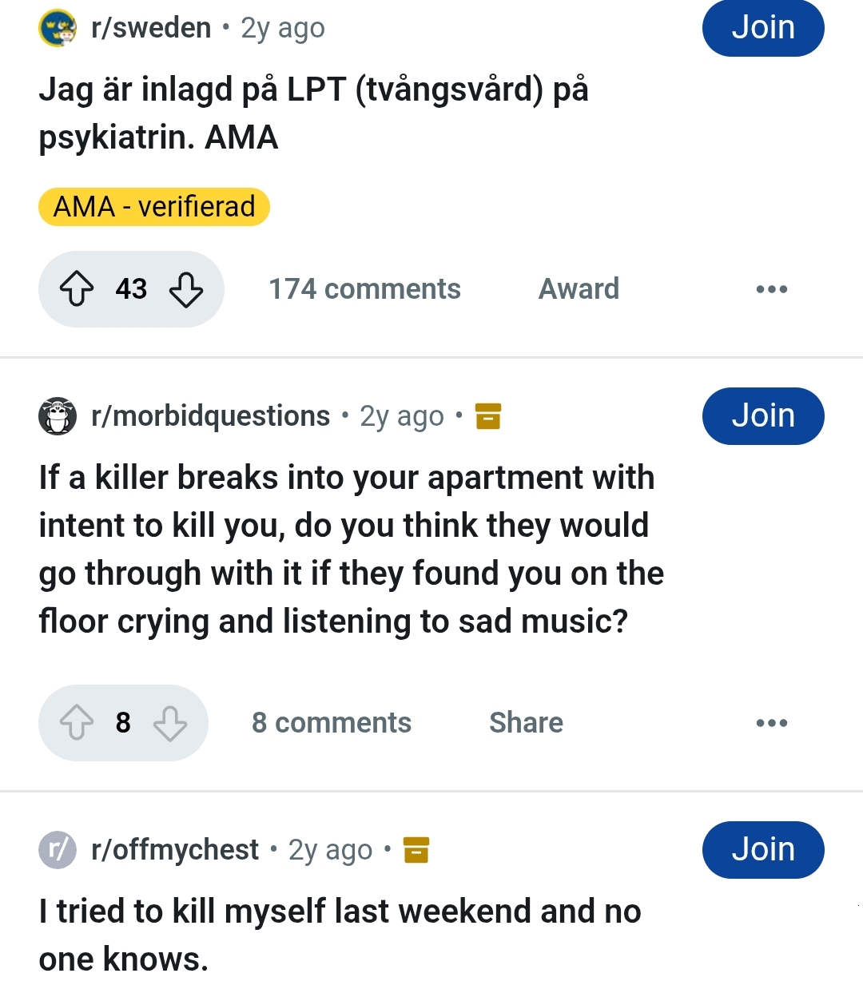Share the r/morbidquestions post
The width and height of the screenshot is (863, 985).
527,723
